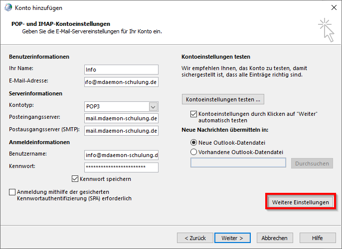Viewport: 342px width, 249px height.
Task: Enable SPA secure password authentication checkbox
Action: [x=12, y=192]
